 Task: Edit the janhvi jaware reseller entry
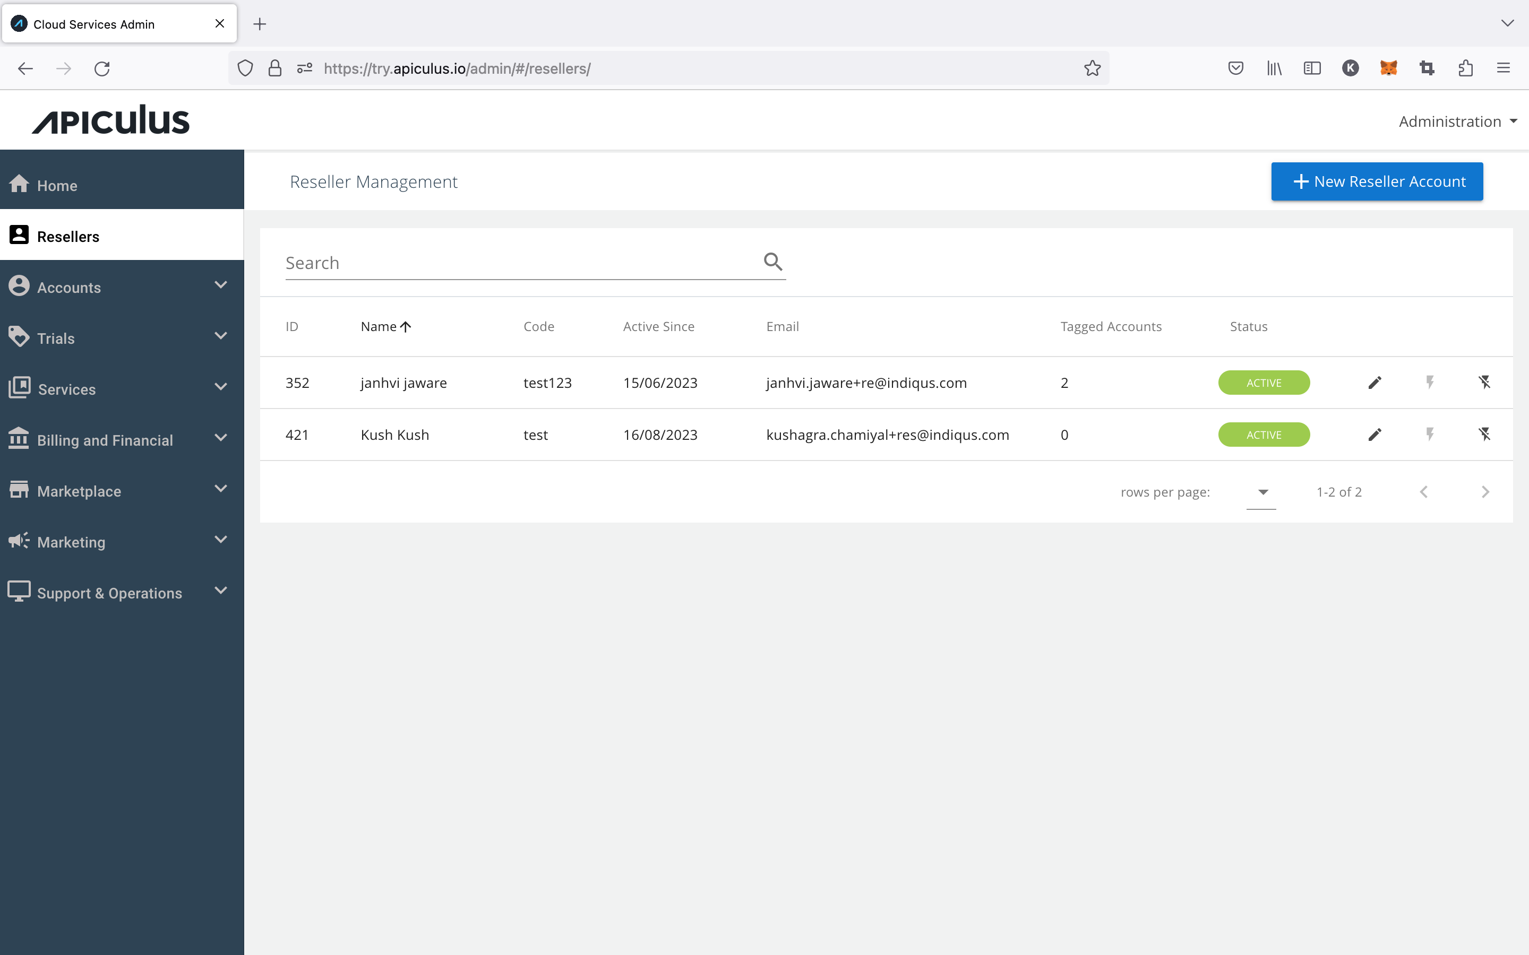pyautogui.click(x=1375, y=382)
